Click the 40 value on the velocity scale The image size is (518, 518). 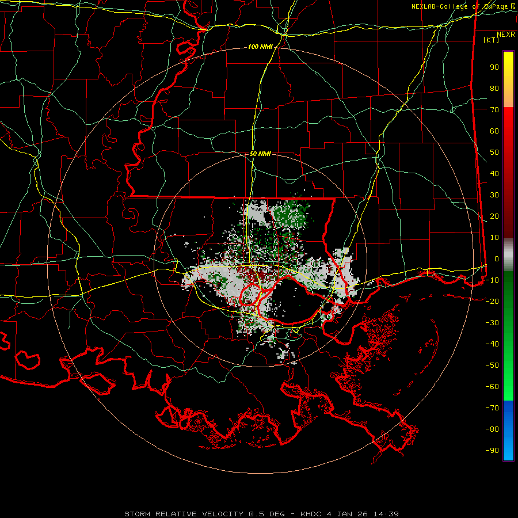[x=494, y=174]
